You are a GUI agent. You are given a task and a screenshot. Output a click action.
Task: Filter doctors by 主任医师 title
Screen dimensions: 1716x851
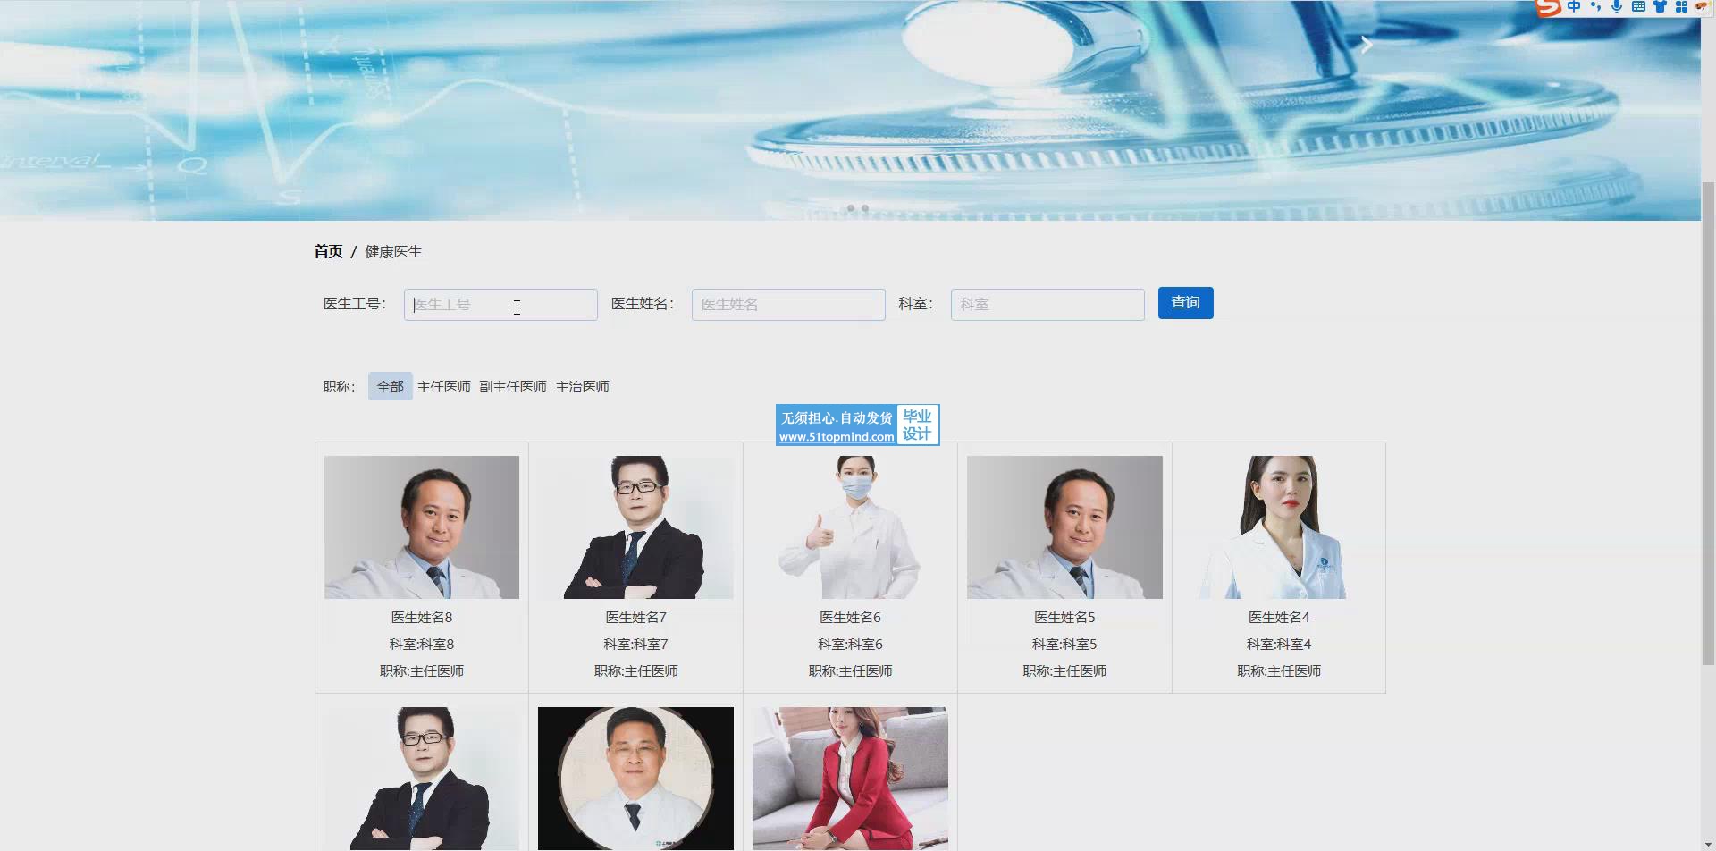click(x=443, y=386)
